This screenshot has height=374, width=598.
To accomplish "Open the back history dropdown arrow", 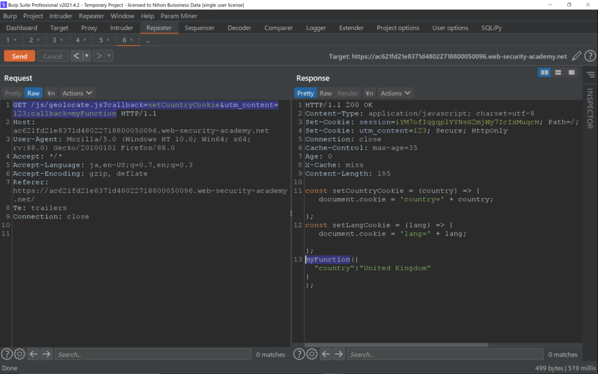I will coord(87,56).
